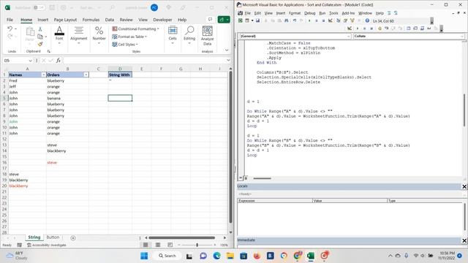Open the Collate procedure dropdown in VBA

coord(461,36)
